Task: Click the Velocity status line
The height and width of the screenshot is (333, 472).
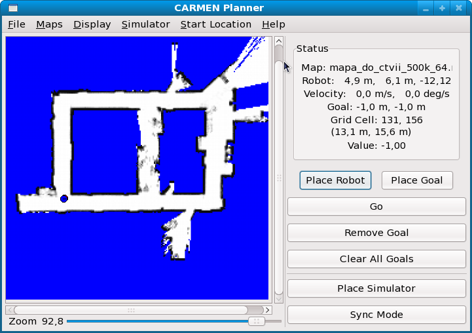Action: (376, 94)
